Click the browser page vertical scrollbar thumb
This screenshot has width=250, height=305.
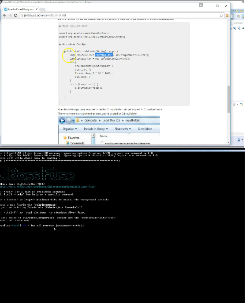coord(229,99)
